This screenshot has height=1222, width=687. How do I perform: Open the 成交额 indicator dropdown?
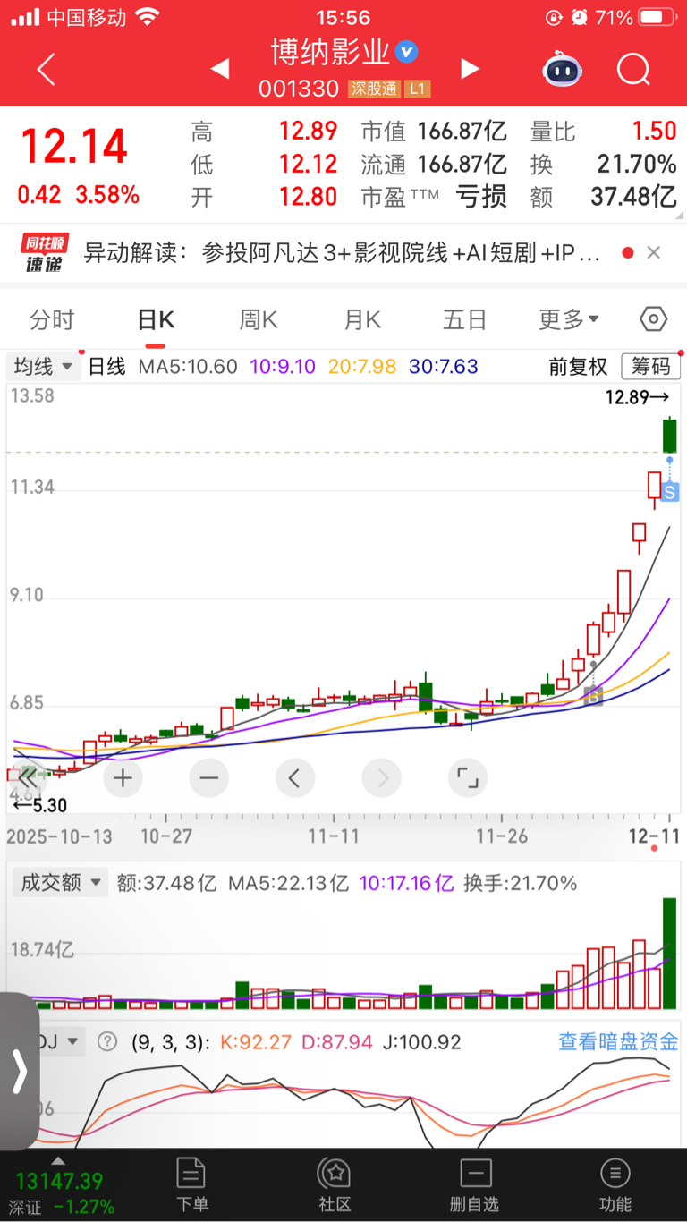coord(59,883)
